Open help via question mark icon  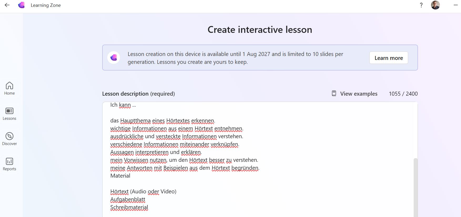click(x=421, y=5)
